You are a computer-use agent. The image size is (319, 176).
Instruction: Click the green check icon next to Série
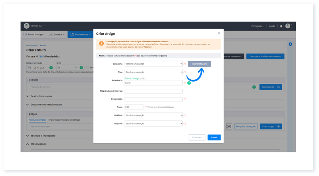(x=81, y=68)
